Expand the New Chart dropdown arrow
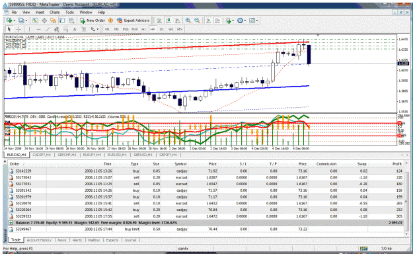 [15, 21]
